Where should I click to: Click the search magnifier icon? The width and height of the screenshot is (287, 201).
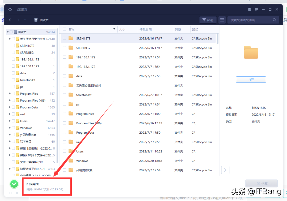274,20
